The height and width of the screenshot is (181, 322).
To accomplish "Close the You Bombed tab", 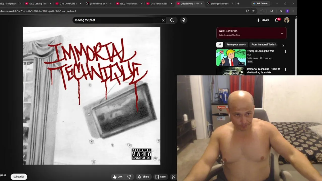I will (x=141, y=4).
